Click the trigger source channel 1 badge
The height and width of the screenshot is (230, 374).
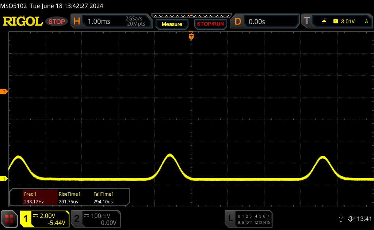click(x=335, y=22)
